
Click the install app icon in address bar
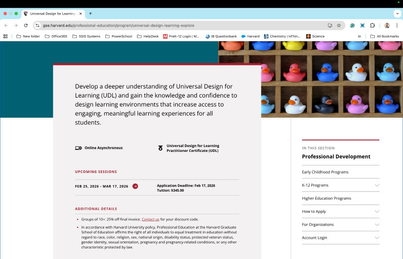click(x=330, y=25)
